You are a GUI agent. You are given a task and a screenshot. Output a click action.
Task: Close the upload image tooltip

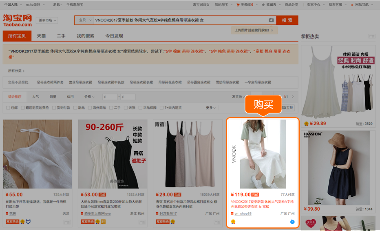point(272,31)
